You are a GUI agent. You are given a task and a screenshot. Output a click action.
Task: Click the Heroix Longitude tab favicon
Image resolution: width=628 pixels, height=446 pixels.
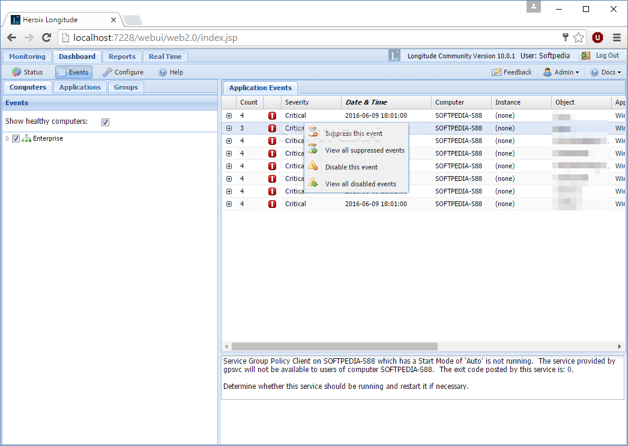point(16,20)
